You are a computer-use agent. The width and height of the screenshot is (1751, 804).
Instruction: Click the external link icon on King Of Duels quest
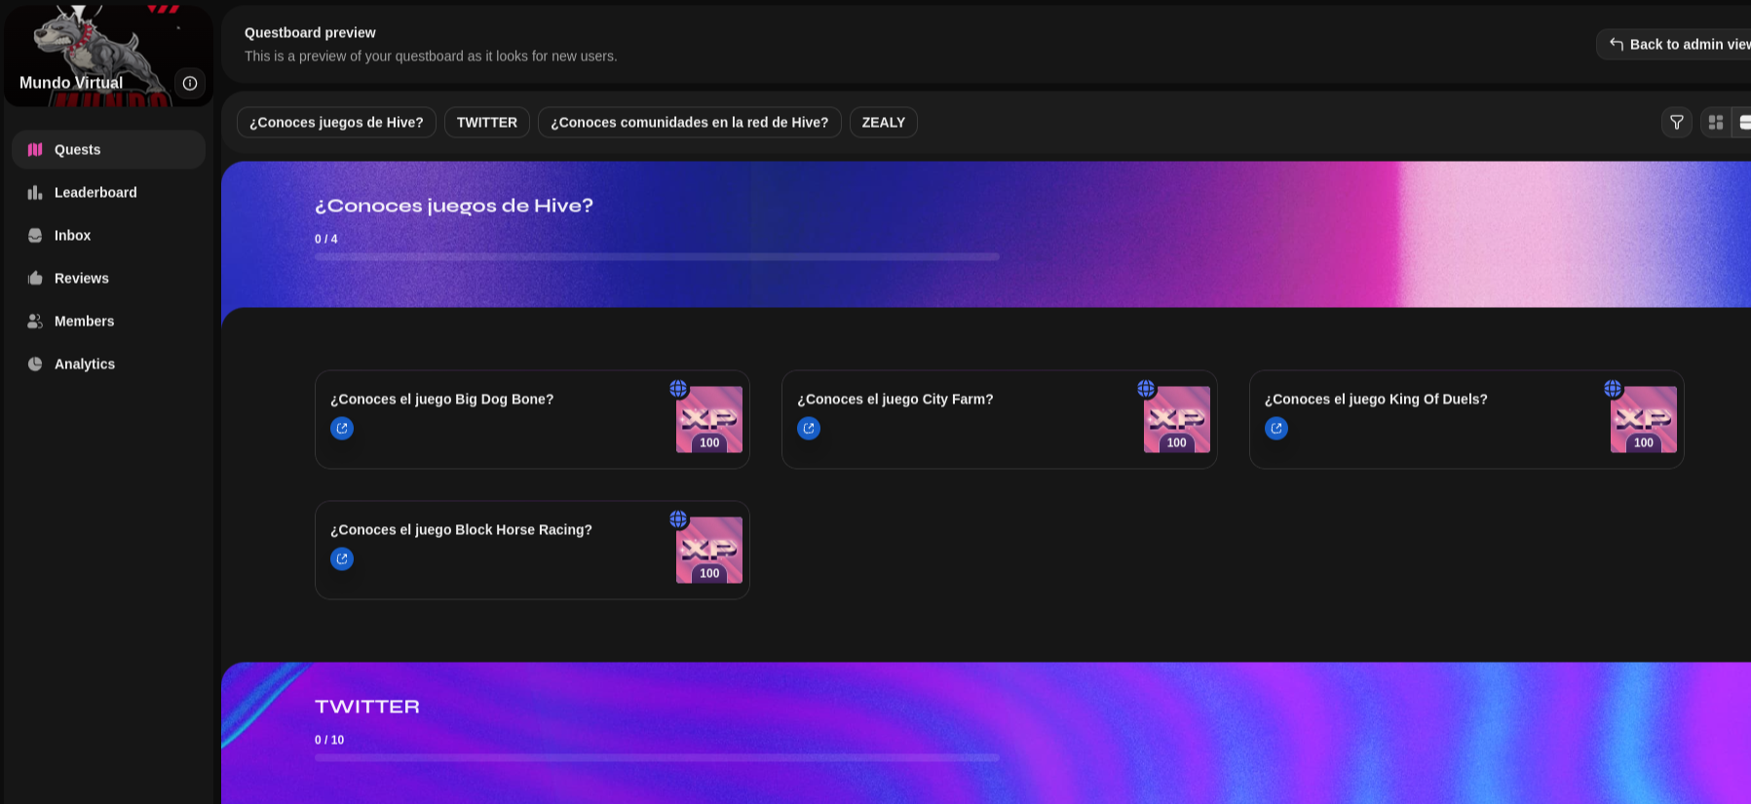[x=1276, y=428]
